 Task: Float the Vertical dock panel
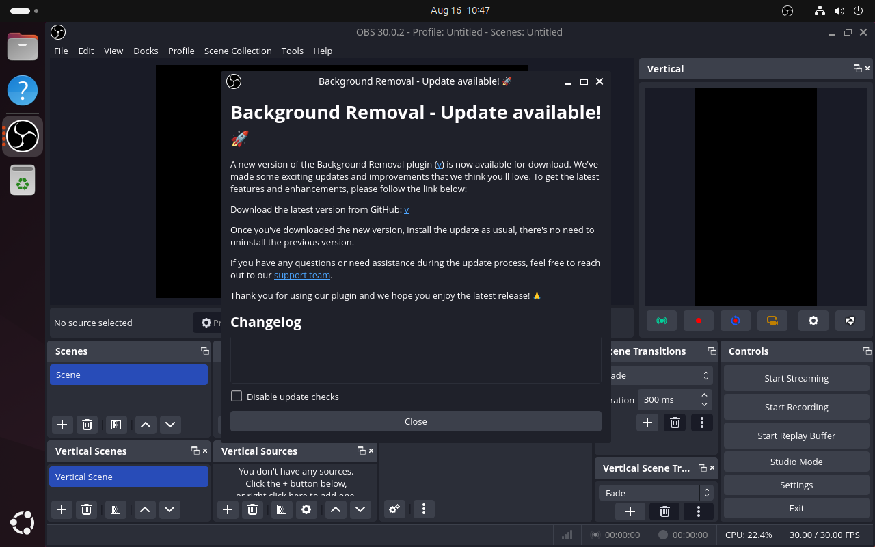click(x=857, y=68)
